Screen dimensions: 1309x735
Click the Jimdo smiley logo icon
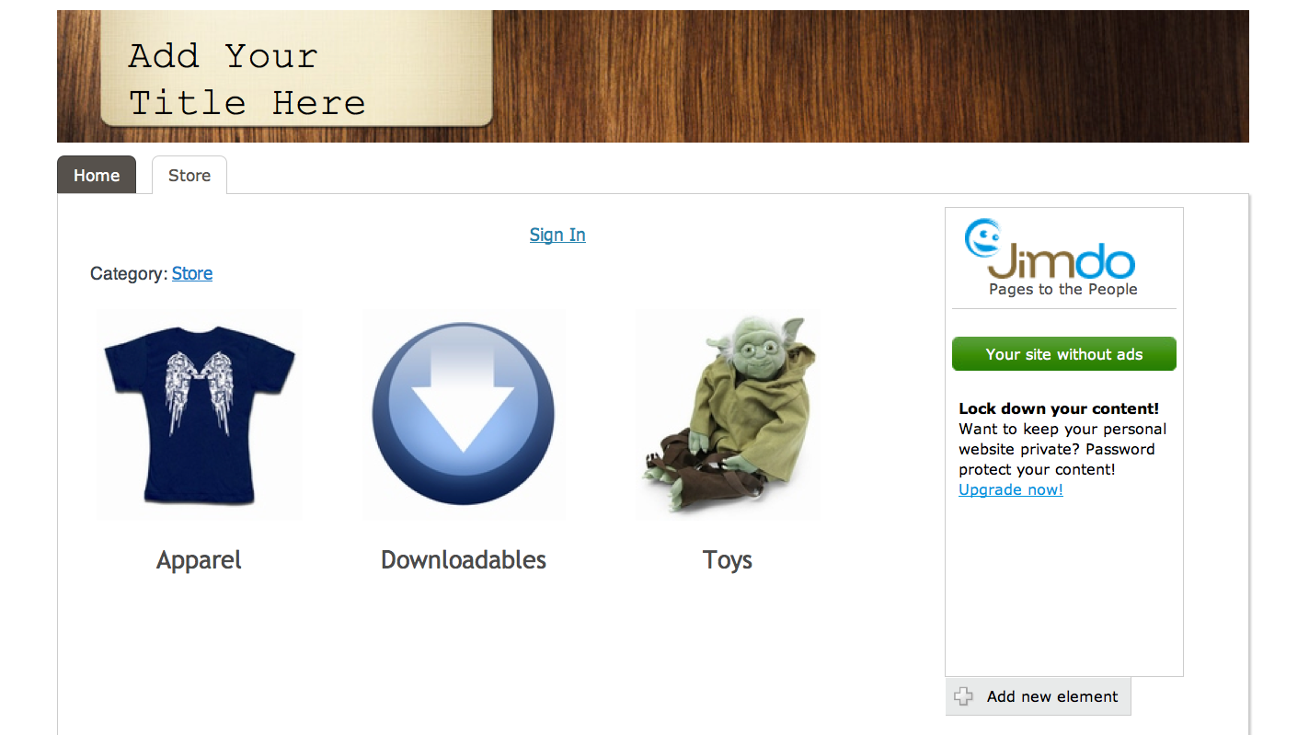pos(982,238)
